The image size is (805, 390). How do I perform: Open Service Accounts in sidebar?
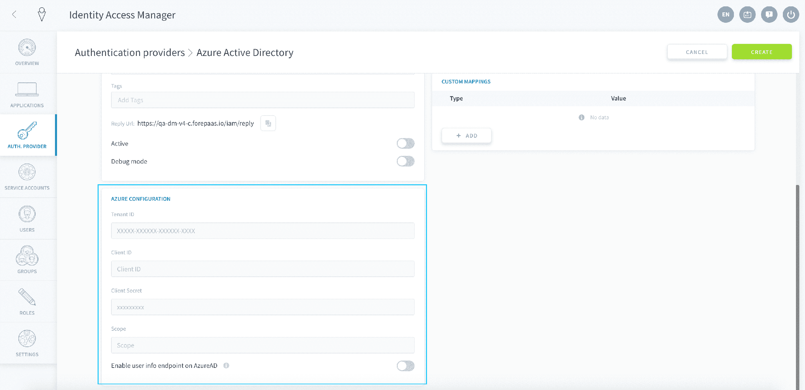tap(27, 177)
